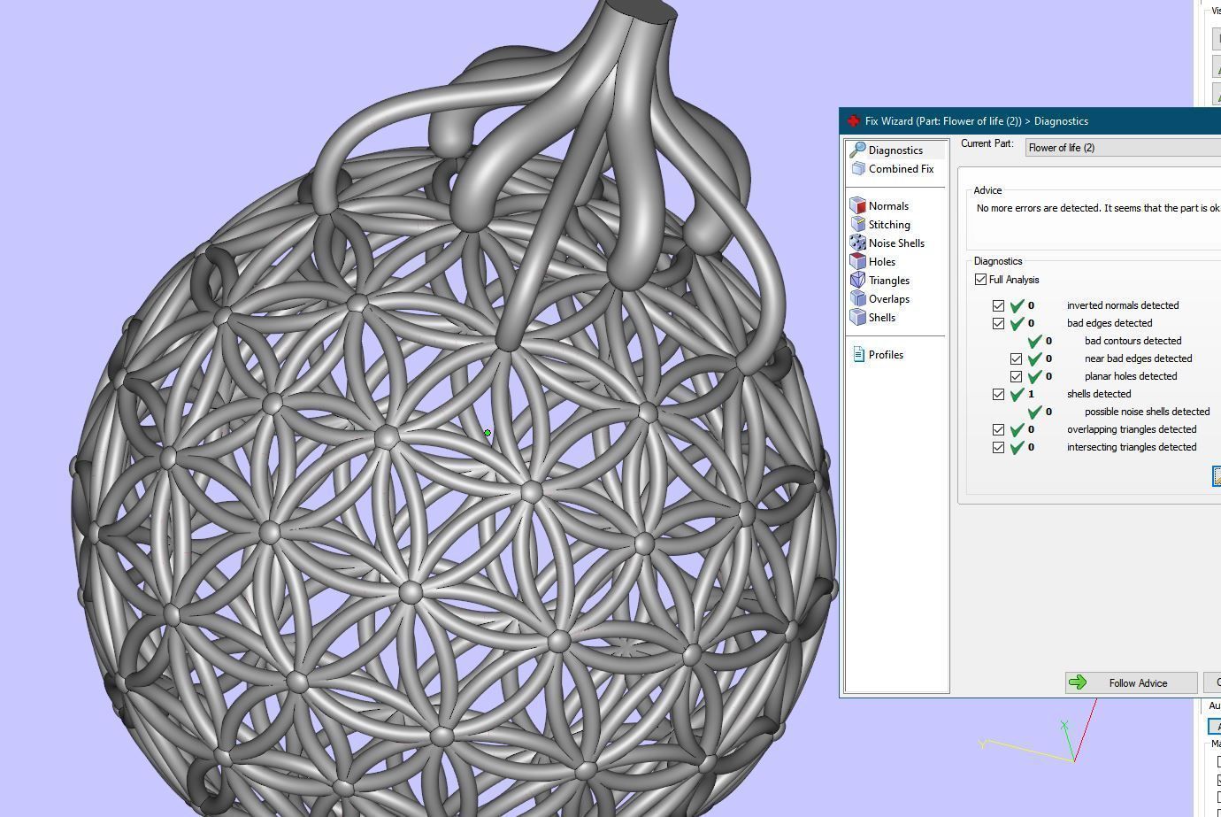The image size is (1221, 817).
Task: Open the Shells fix page
Action: pos(882,318)
